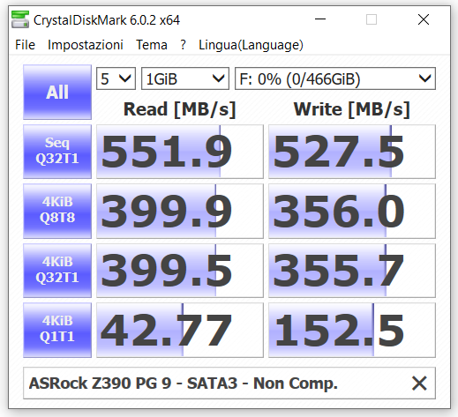Open the ? help menu
The height and width of the screenshot is (417, 458).
click(x=183, y=45)
